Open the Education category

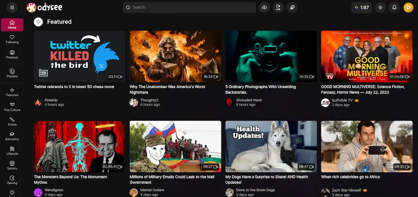pos(12,136)
